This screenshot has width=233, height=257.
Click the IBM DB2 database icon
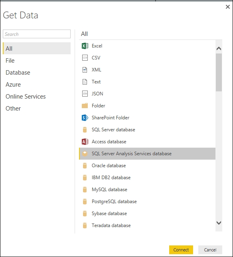click(x=85, y=178)
